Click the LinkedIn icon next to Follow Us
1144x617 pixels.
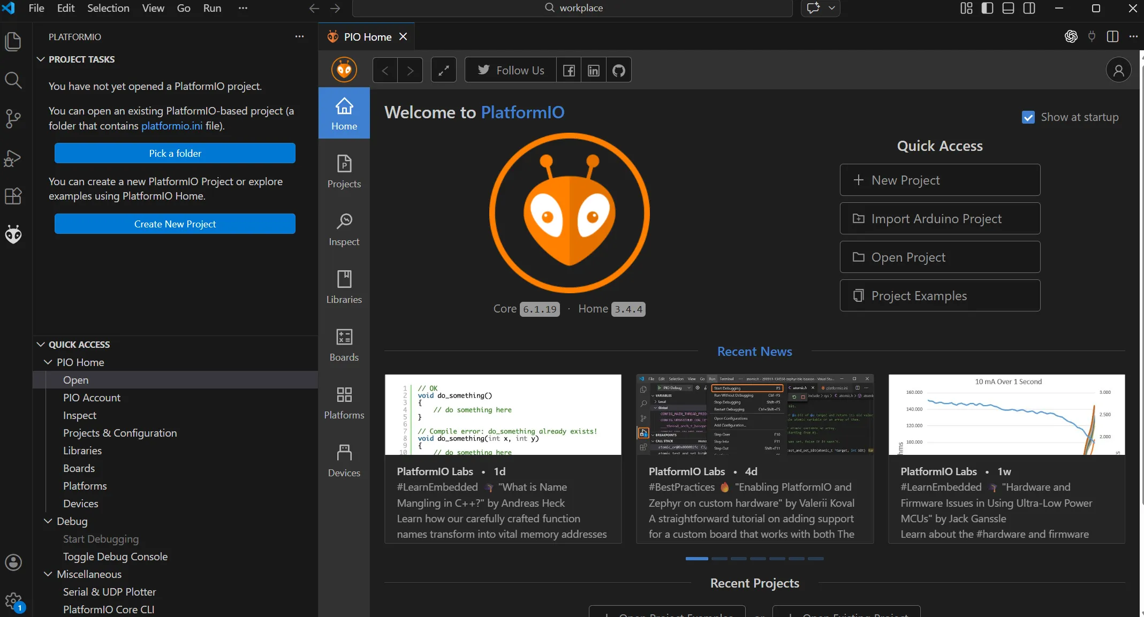point(593,70)
